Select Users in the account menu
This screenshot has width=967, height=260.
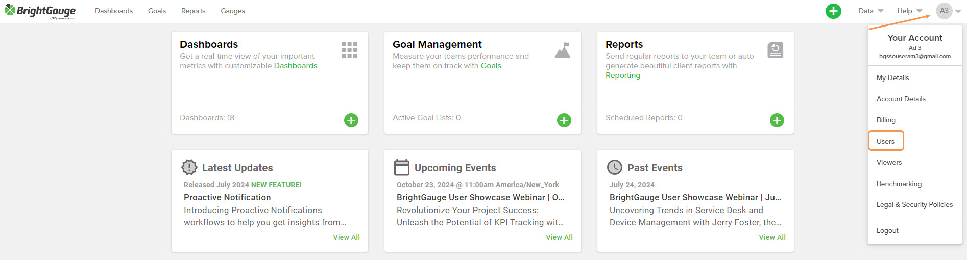[885, 141]
